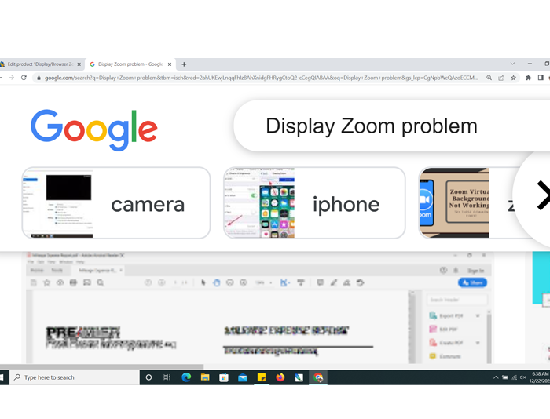Open Microsoft Store from taskbar
This screenshot has width=550, height=419.
click(x=224, y=377)
